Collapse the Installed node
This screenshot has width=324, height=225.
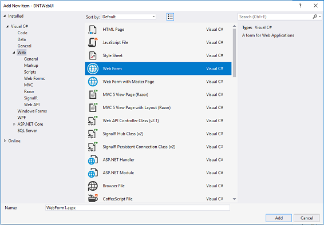click(x=5, y=16)
